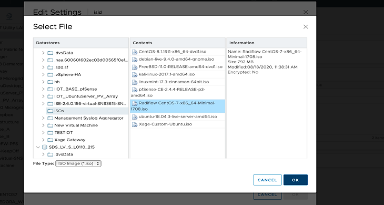Open the File Type dropdown

[78, 163]
